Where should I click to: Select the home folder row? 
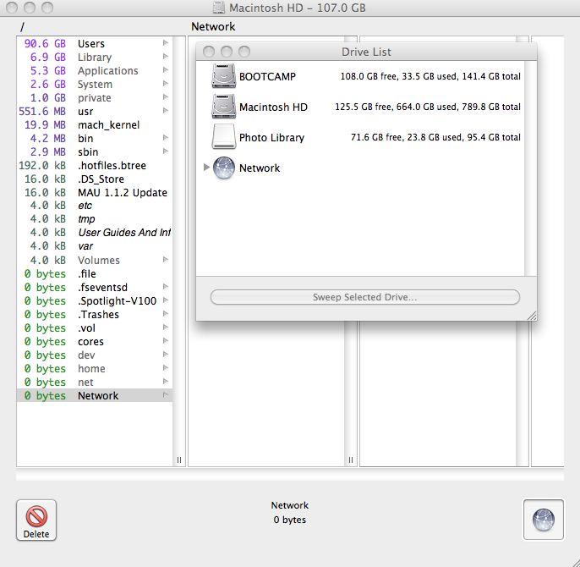(x=95, y=368)
